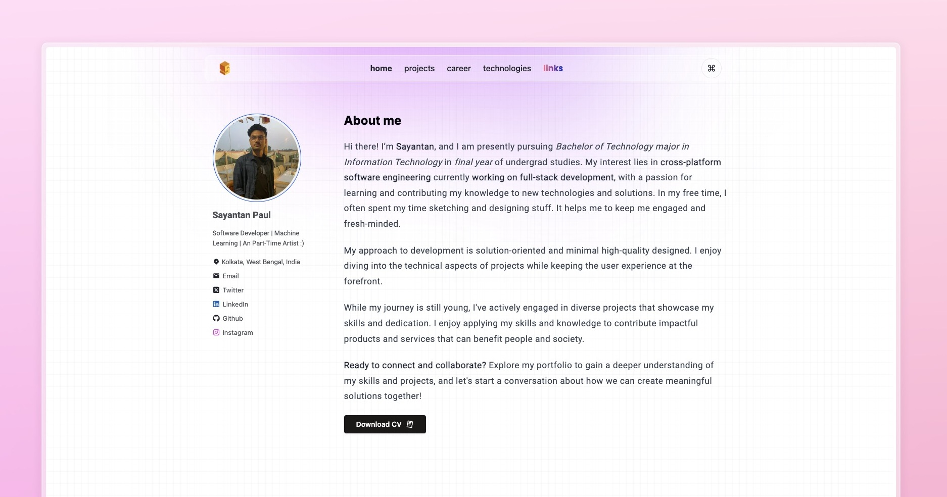Viewport: 947px width, 497px height.
Task: Select the LinkedIn icon
Action: point(216,304)
